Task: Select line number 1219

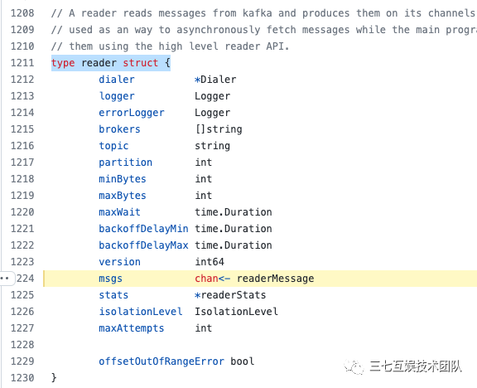Action: point(22,196)
